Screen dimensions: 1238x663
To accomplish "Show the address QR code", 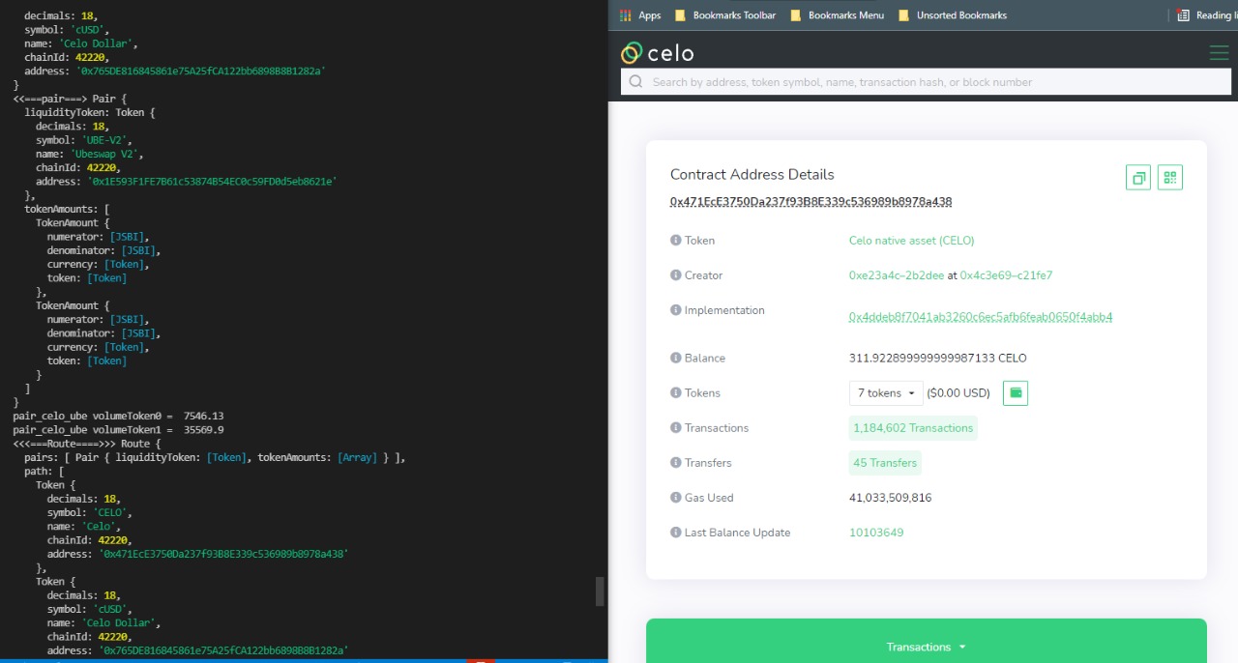I will pyautogui.click(x=1170, y=178).
